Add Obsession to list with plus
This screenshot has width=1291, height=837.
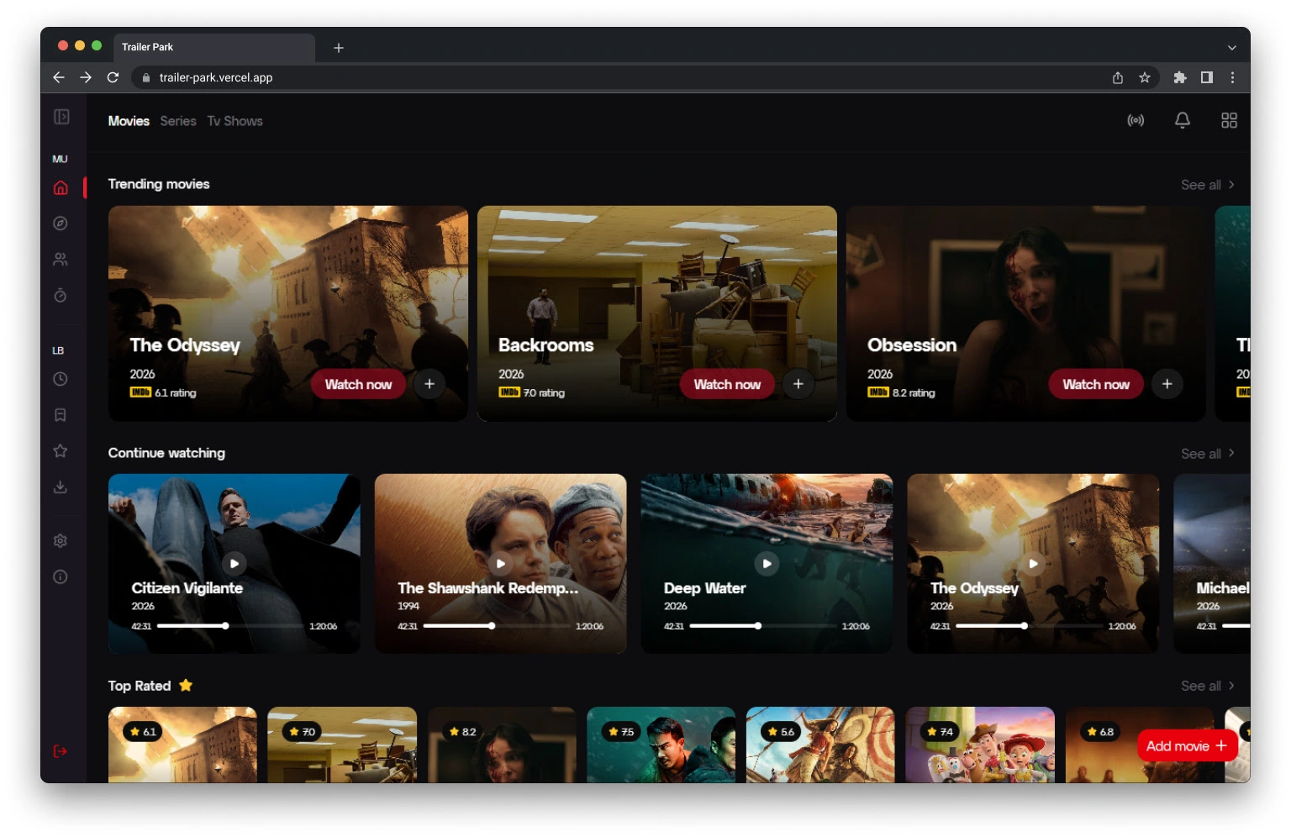click(1167, 384)
